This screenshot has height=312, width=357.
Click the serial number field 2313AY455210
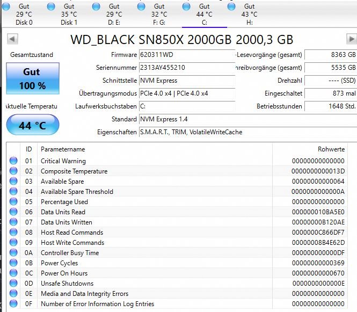pos(187,68)
